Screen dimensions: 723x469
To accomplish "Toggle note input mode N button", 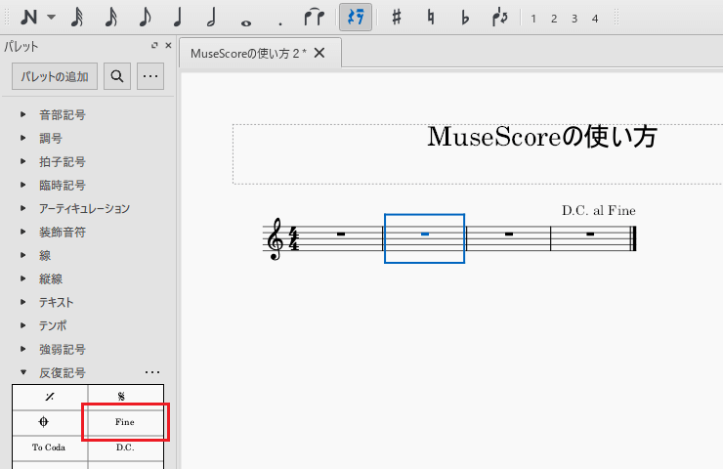I will (x=29, y=18).
